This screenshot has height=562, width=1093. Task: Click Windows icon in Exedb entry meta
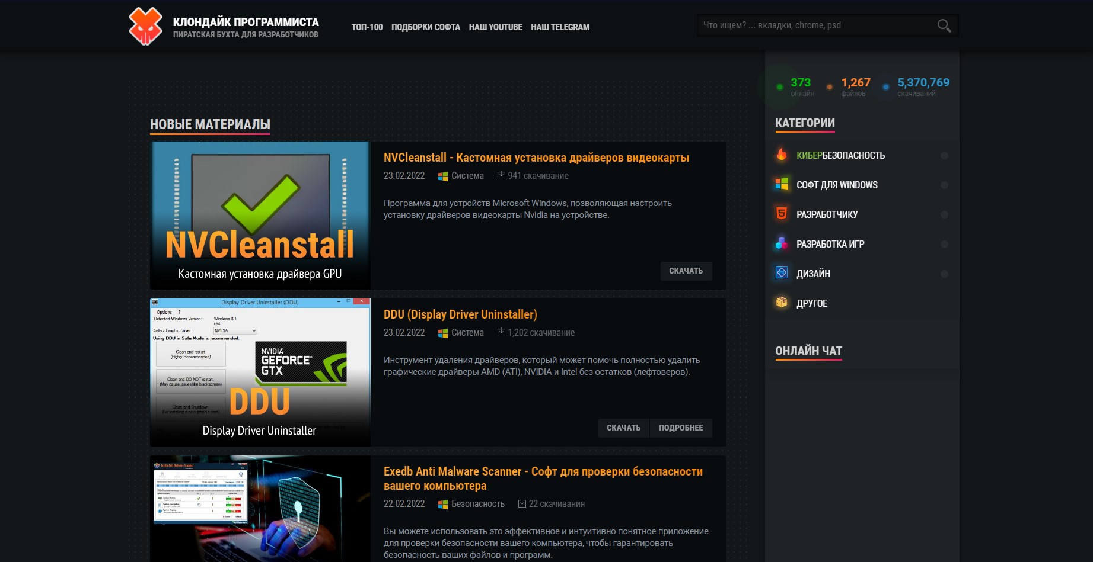(x=443, y=505)
